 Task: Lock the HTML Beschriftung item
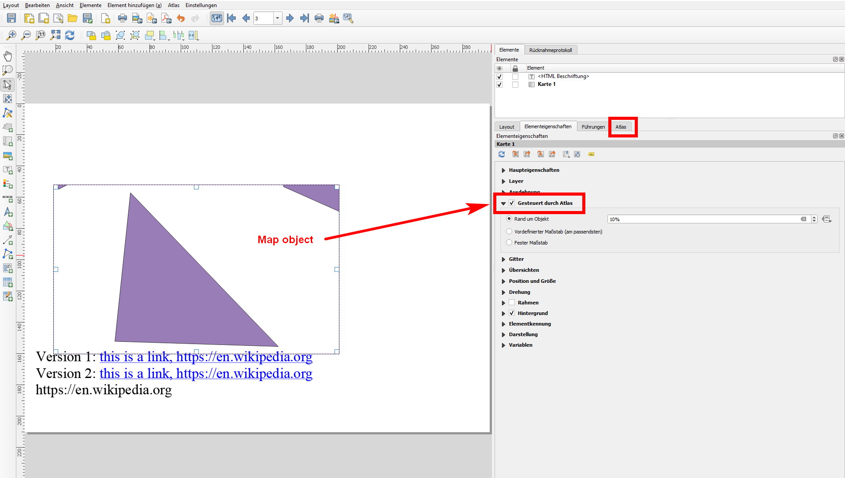(515, 77)
